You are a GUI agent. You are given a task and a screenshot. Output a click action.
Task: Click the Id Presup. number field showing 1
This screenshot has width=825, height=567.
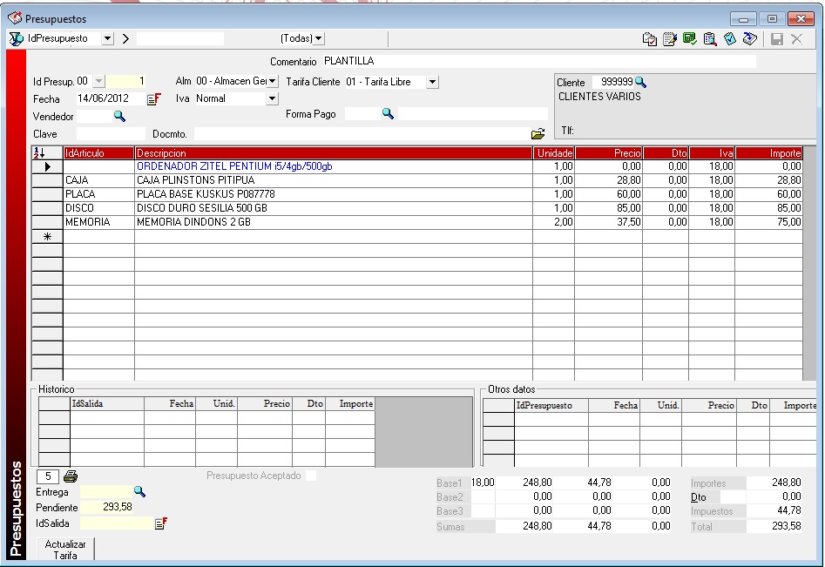point(126,82)
